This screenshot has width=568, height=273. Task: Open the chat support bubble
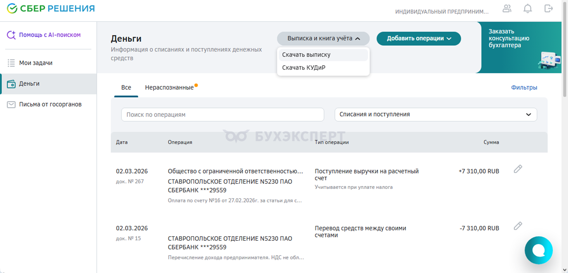[x=539, y=250]
